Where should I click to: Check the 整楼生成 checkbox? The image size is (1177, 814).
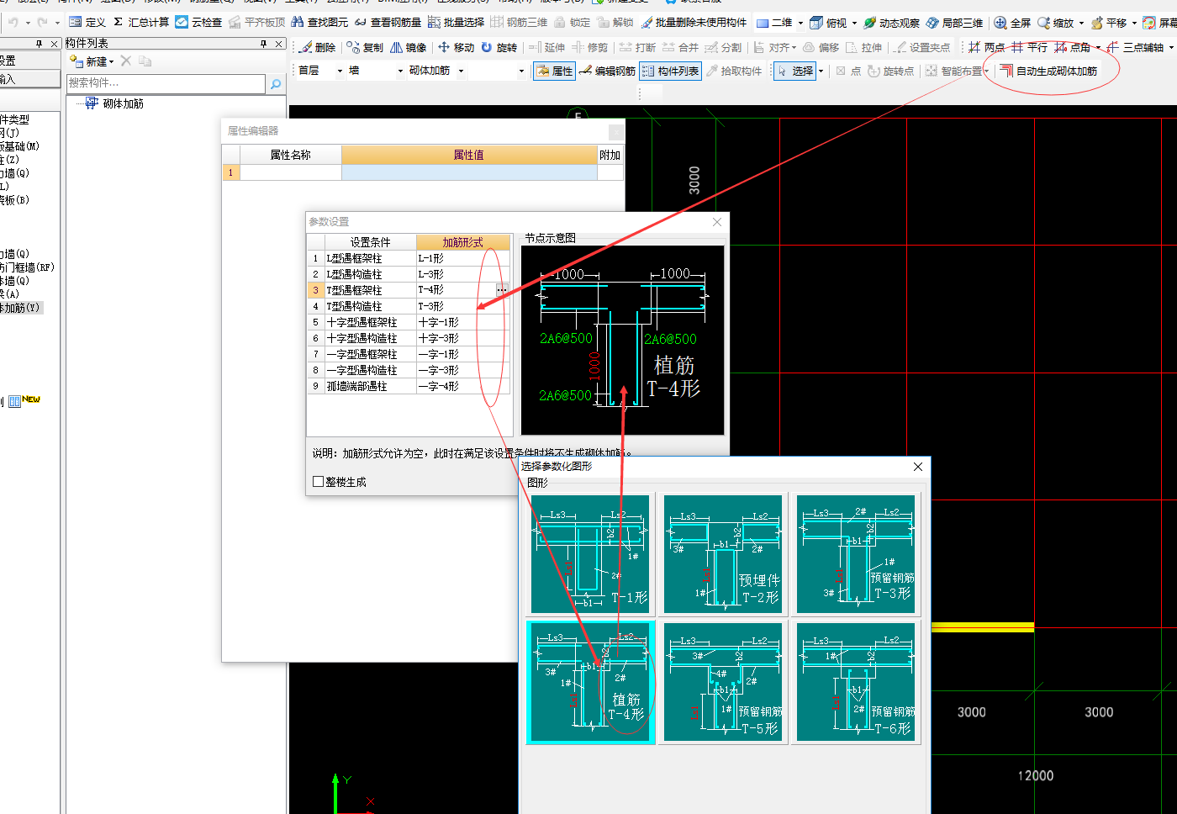(x=318, y=482)
